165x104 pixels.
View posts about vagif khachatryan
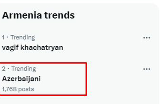[32, 48]
